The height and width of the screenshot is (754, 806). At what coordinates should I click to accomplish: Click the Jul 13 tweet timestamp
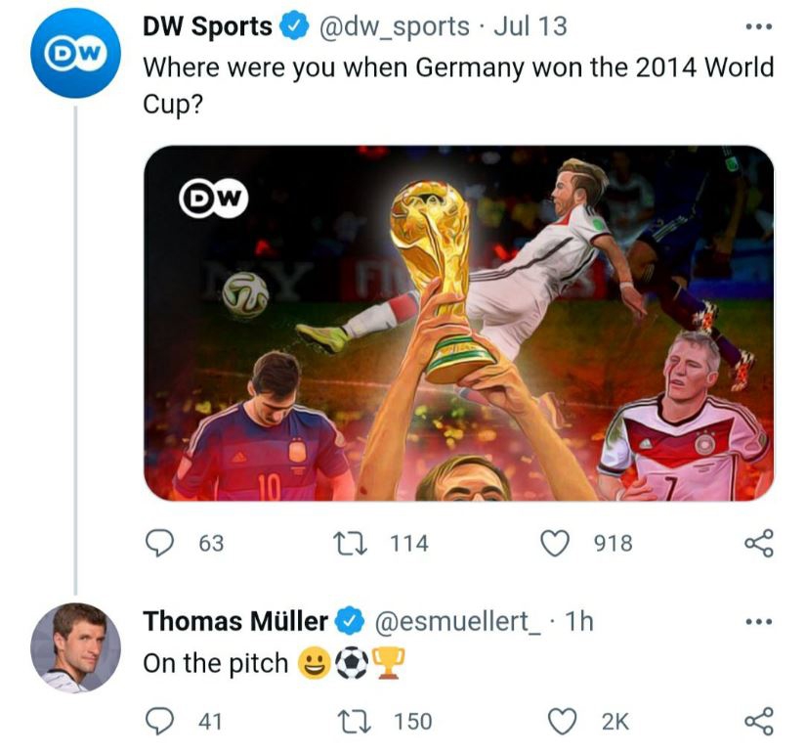point(530,27)
